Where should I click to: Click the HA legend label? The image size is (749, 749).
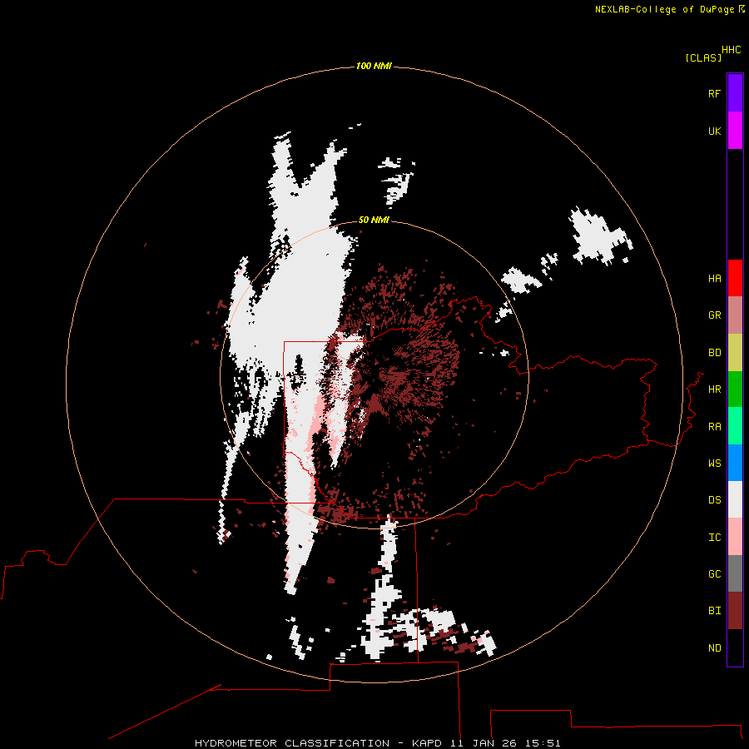714,278
